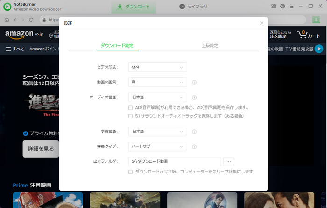This screenshot has height=208, width=327.
Task: Select the ライブラリ main tab
Action: point(193,7)
